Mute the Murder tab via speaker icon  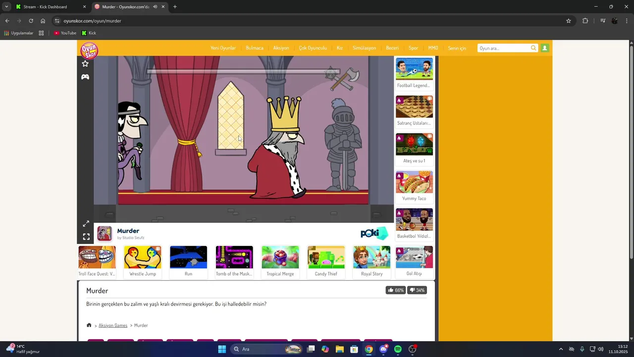tap(155, 7)
